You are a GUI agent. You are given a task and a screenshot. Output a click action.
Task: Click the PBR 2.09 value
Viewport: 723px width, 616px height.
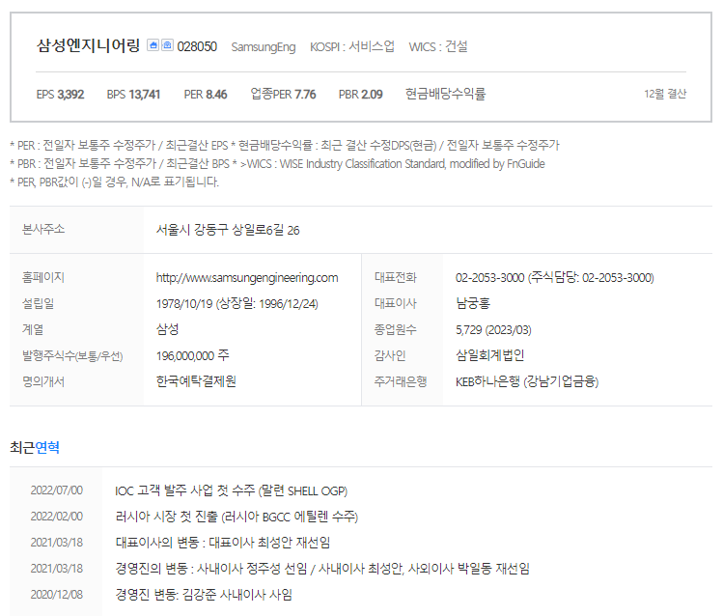[361, 95]
